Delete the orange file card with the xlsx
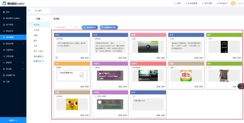This screenshot has height=123, width=244. click(x=87, y=87)
